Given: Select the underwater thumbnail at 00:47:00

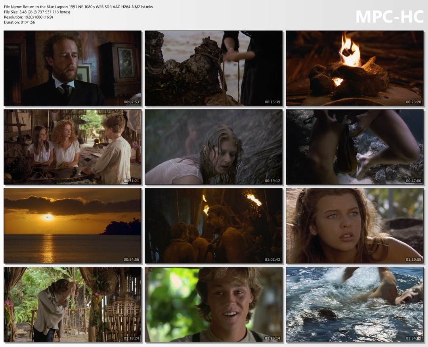Looking at the screenshot, I should tap(355, 147).
